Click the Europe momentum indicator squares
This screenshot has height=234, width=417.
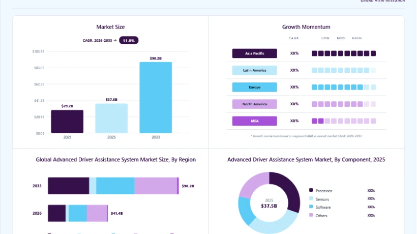coord(344,87)
